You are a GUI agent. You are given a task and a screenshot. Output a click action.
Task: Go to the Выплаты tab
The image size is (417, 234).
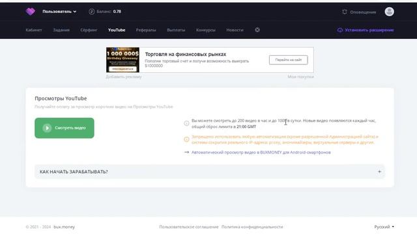pos(176,31)
